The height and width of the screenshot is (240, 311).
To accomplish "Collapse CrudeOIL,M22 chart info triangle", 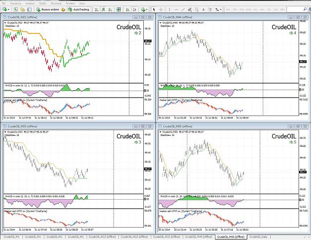I will (x=5, y=23).
